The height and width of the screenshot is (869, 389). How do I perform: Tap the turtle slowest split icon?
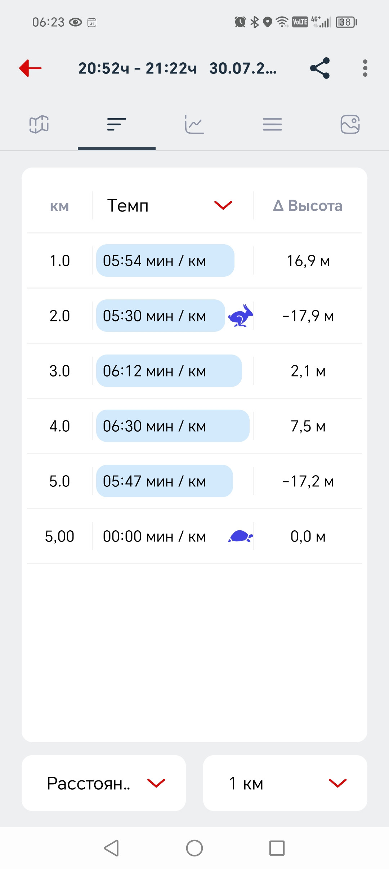(240, 536)
